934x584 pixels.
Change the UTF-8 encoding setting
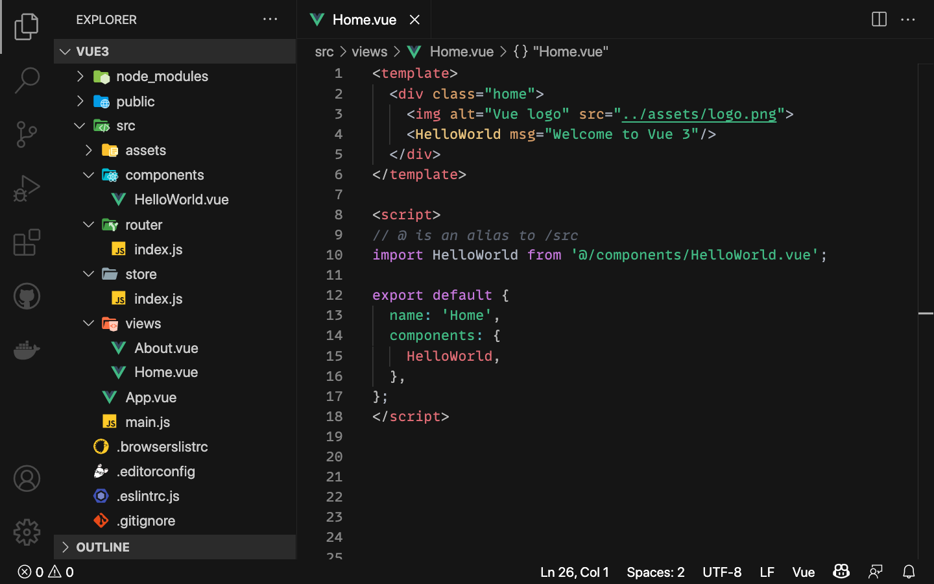point(722,572)
